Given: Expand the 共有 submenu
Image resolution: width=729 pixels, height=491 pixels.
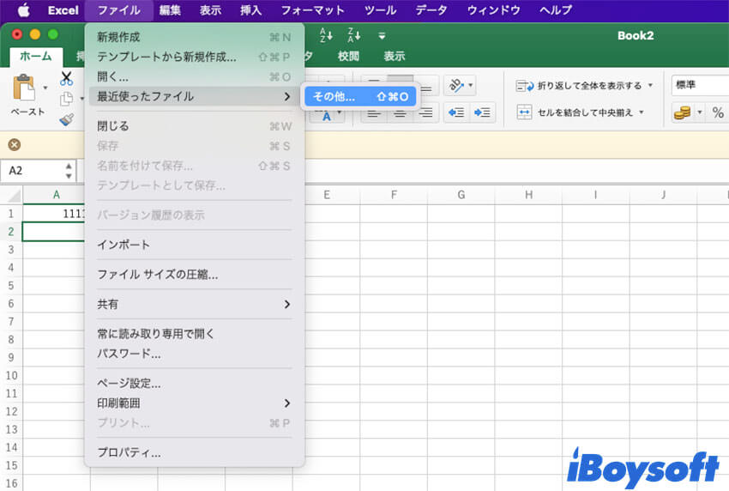Looking at the screenshot, I should pyautogui.click(x=195, y=305).
